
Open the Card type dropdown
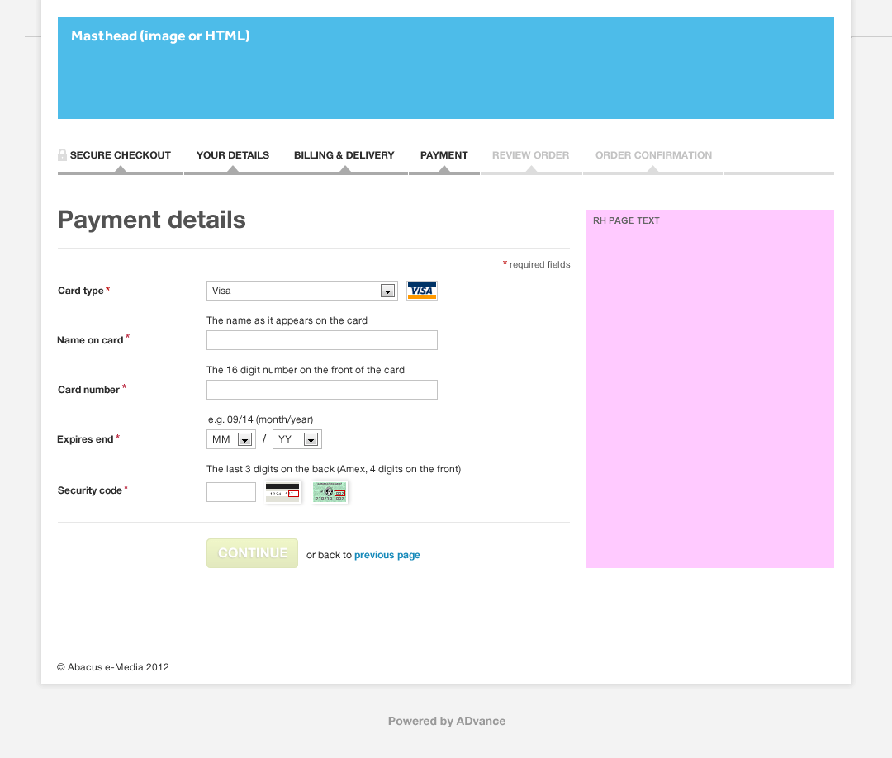pos(301,291)
